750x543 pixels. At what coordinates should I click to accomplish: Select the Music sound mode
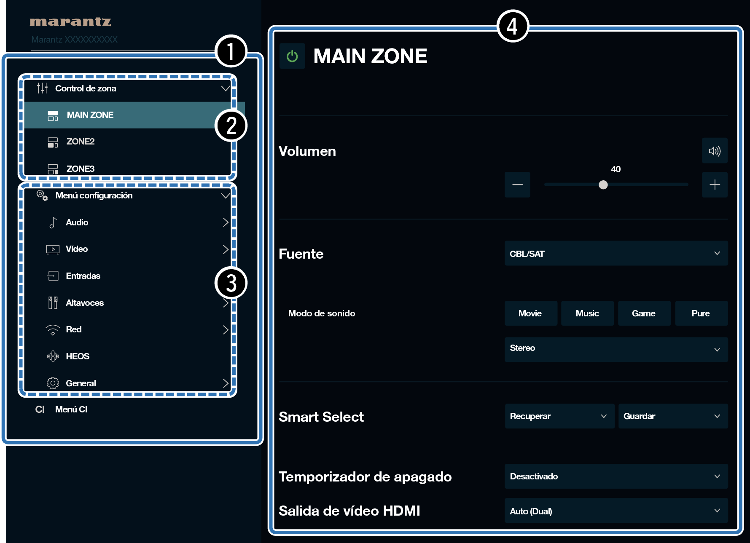[587, 313]
